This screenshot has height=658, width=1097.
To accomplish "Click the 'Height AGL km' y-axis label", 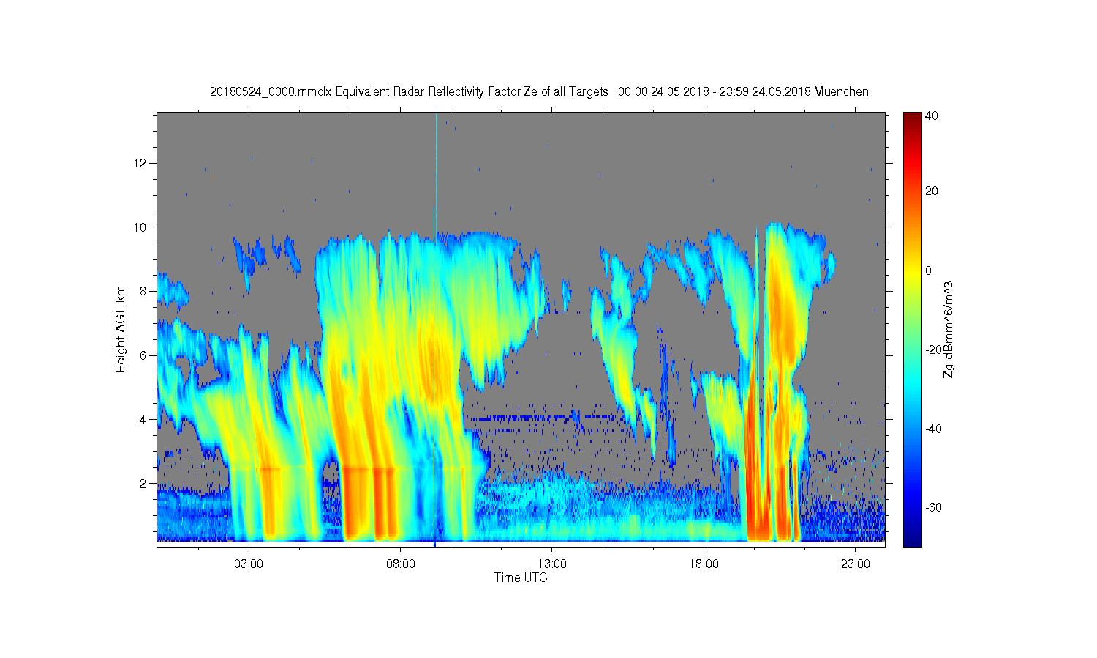I will [x=121, y=329].
